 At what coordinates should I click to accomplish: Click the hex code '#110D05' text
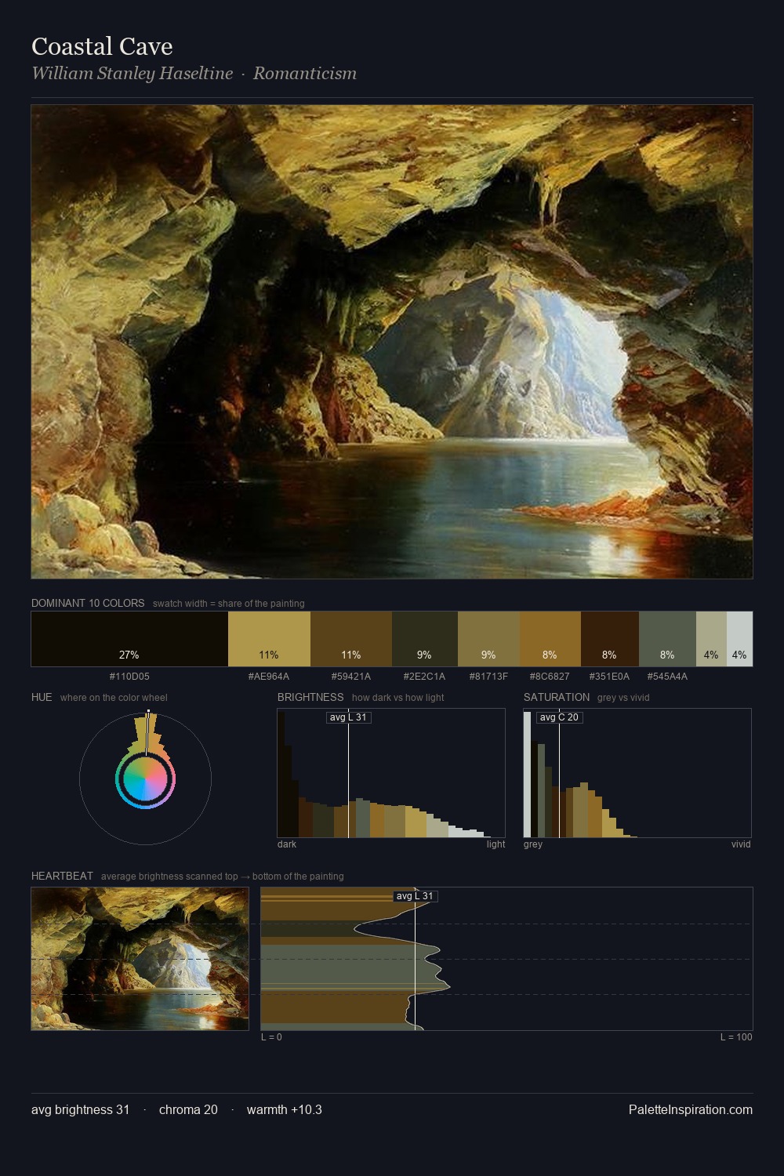click(x=129, y=677)
